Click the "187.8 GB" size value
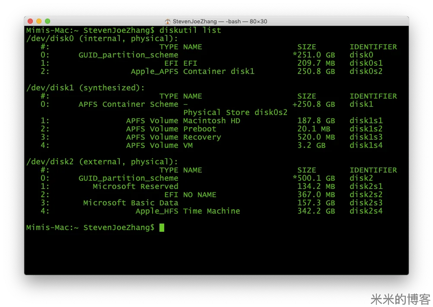This screenshot has width=433, height=307. (x=316, y=121)
